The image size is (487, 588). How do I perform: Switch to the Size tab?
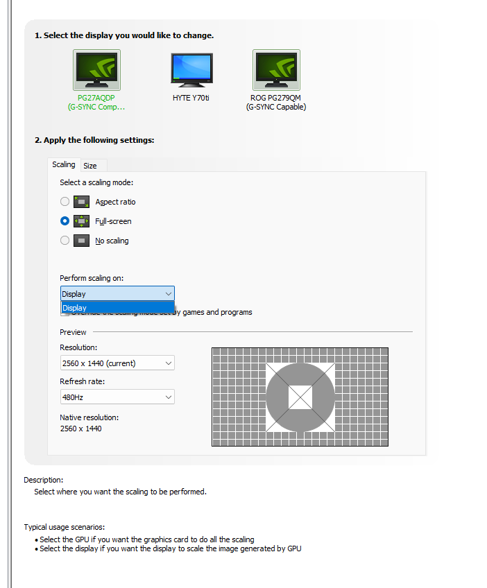(x=90, y=166)
